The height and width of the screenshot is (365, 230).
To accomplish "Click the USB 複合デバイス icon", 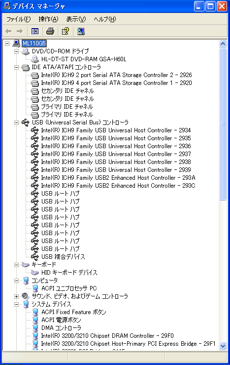I will 35,256.
